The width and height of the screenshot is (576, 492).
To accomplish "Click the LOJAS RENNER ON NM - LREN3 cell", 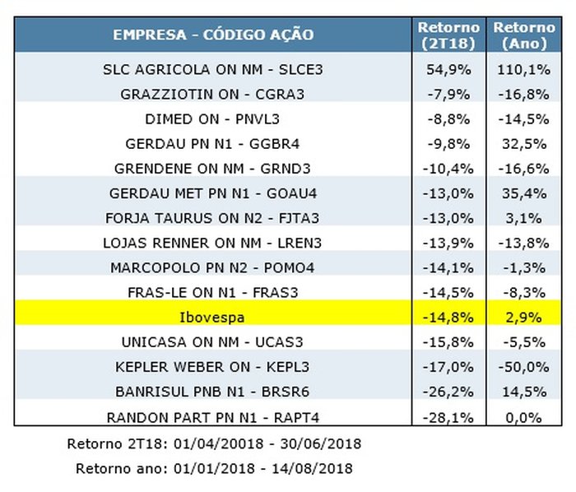I will (x=213, y=243).
